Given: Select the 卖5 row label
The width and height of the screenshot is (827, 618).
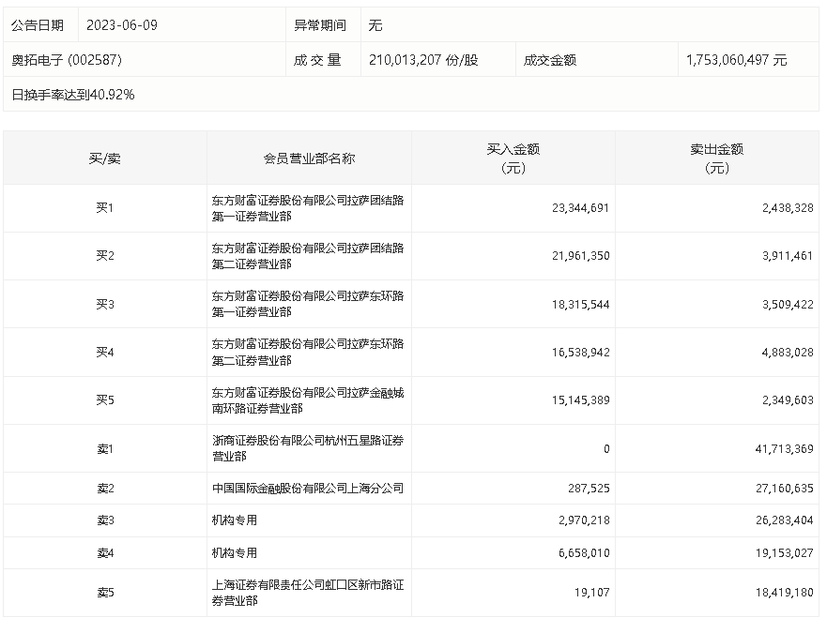Looking at the screenshot, I should pos(105,593).
